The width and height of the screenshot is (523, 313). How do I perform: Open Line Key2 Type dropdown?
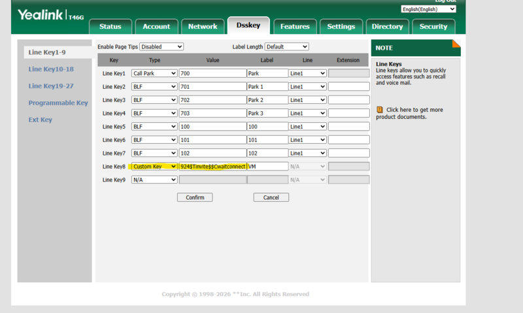154,87
